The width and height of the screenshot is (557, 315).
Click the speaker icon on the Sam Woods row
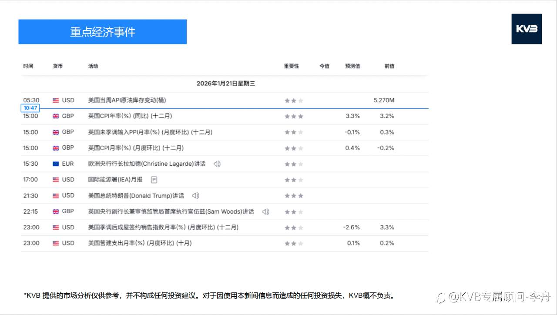(x=266, y=212)
